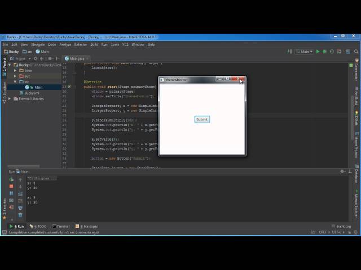Open Maven Projects right side tab
This screenshot has width=361, height=270.
click(356, 146)
